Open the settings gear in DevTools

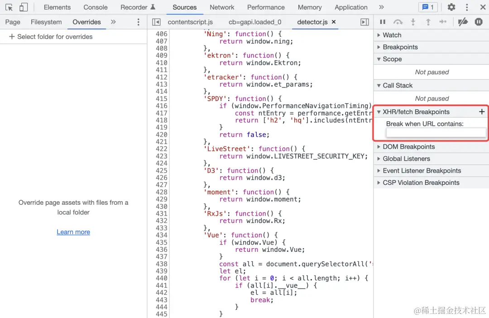451,7
